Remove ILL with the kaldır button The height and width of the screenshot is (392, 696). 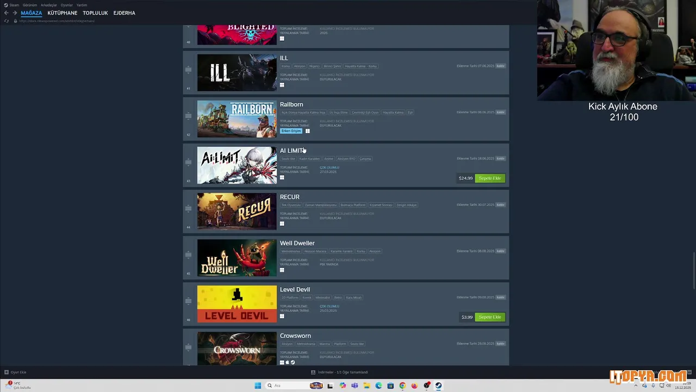click(500, 66)
